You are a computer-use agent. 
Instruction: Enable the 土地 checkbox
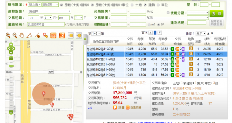tap(132, 5)
